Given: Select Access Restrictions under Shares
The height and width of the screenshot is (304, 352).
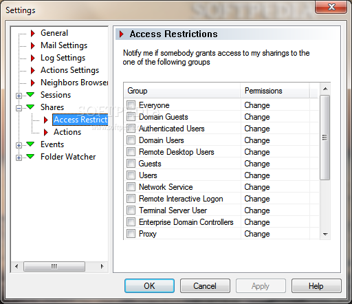Looking at the screenshot, I should [x=80, y=120].
